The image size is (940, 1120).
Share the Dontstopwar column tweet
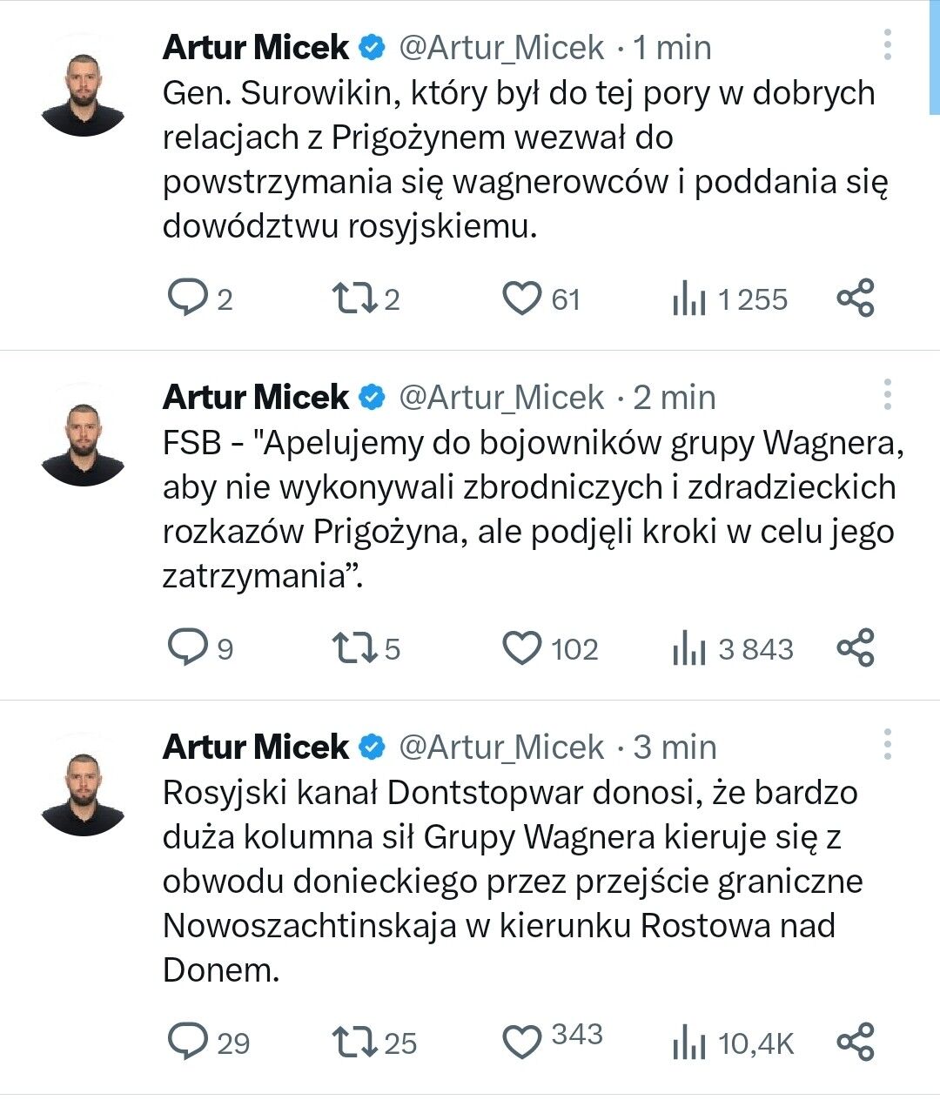[x=855, y=1042]
